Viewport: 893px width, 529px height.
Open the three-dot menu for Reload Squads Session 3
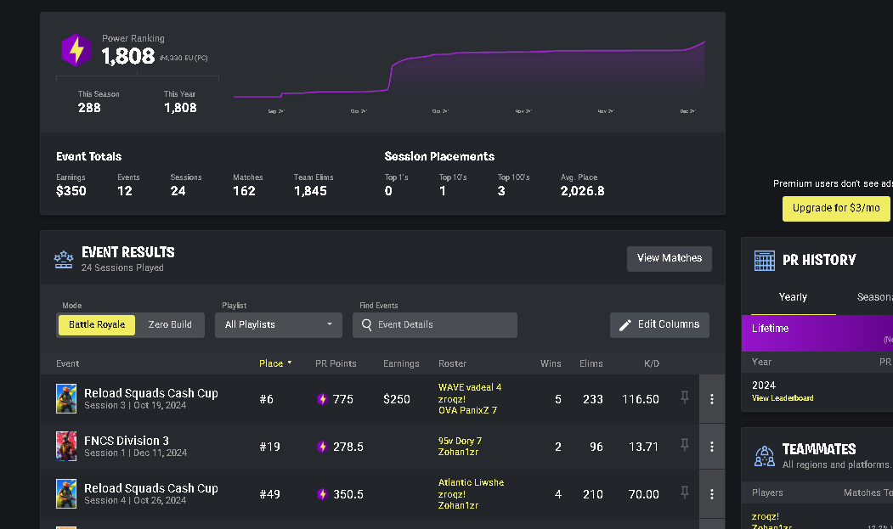(x=711, y=398)
